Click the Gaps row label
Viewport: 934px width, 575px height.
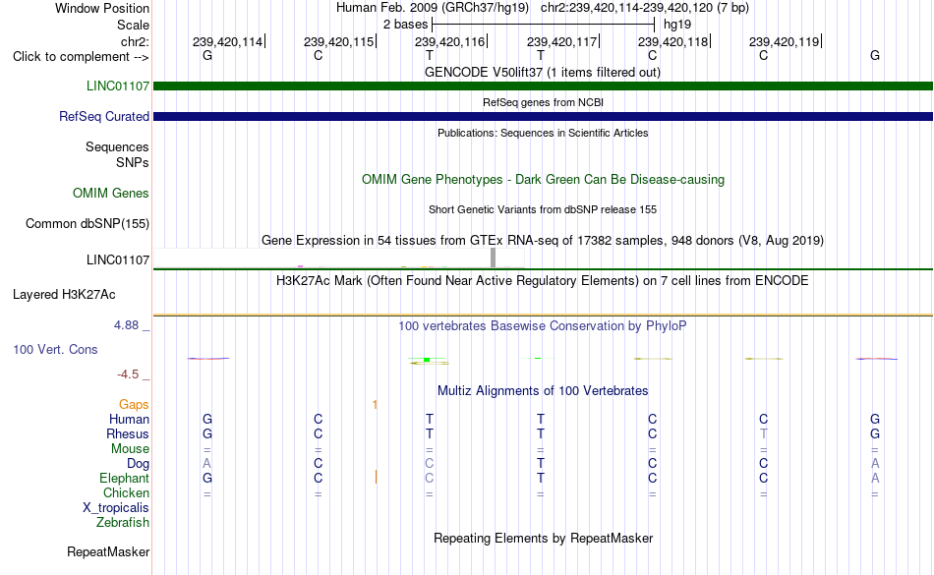coord(134,405)
